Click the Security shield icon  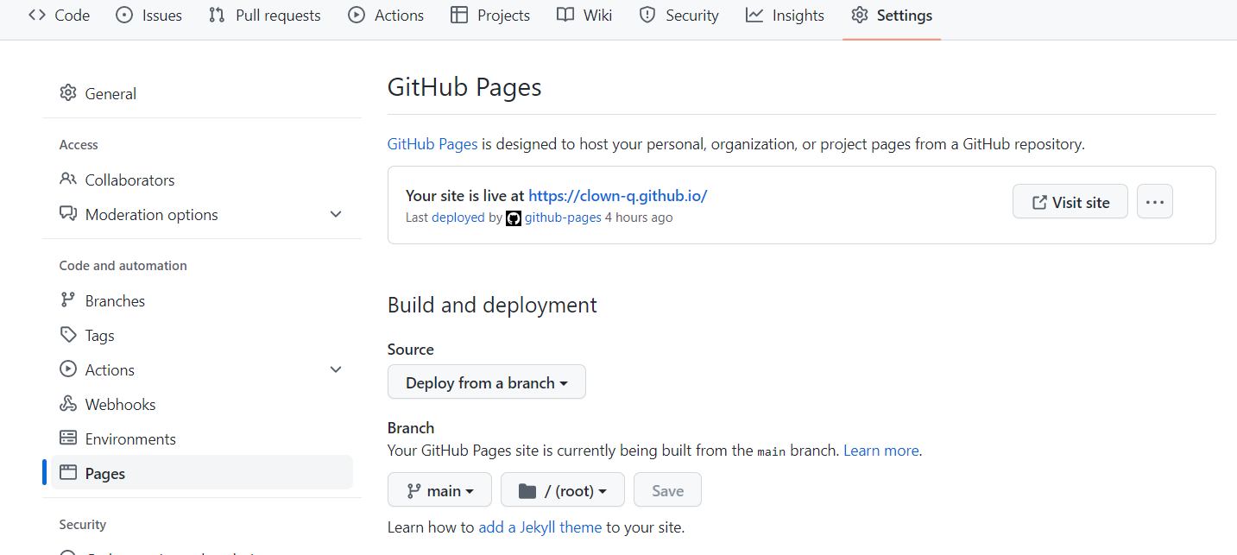[647, 15]
